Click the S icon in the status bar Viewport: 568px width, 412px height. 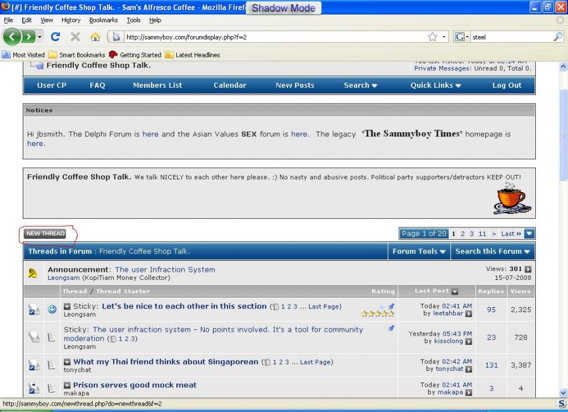point(562,404)
